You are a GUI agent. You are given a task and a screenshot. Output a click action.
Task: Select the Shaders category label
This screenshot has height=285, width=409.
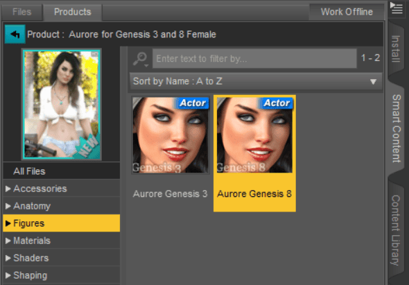[x=31, y=258]
